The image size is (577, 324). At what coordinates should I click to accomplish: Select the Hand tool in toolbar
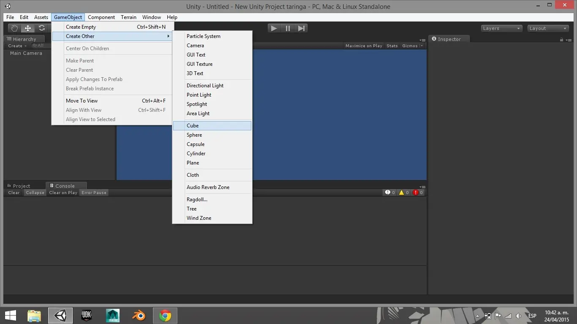15,28
